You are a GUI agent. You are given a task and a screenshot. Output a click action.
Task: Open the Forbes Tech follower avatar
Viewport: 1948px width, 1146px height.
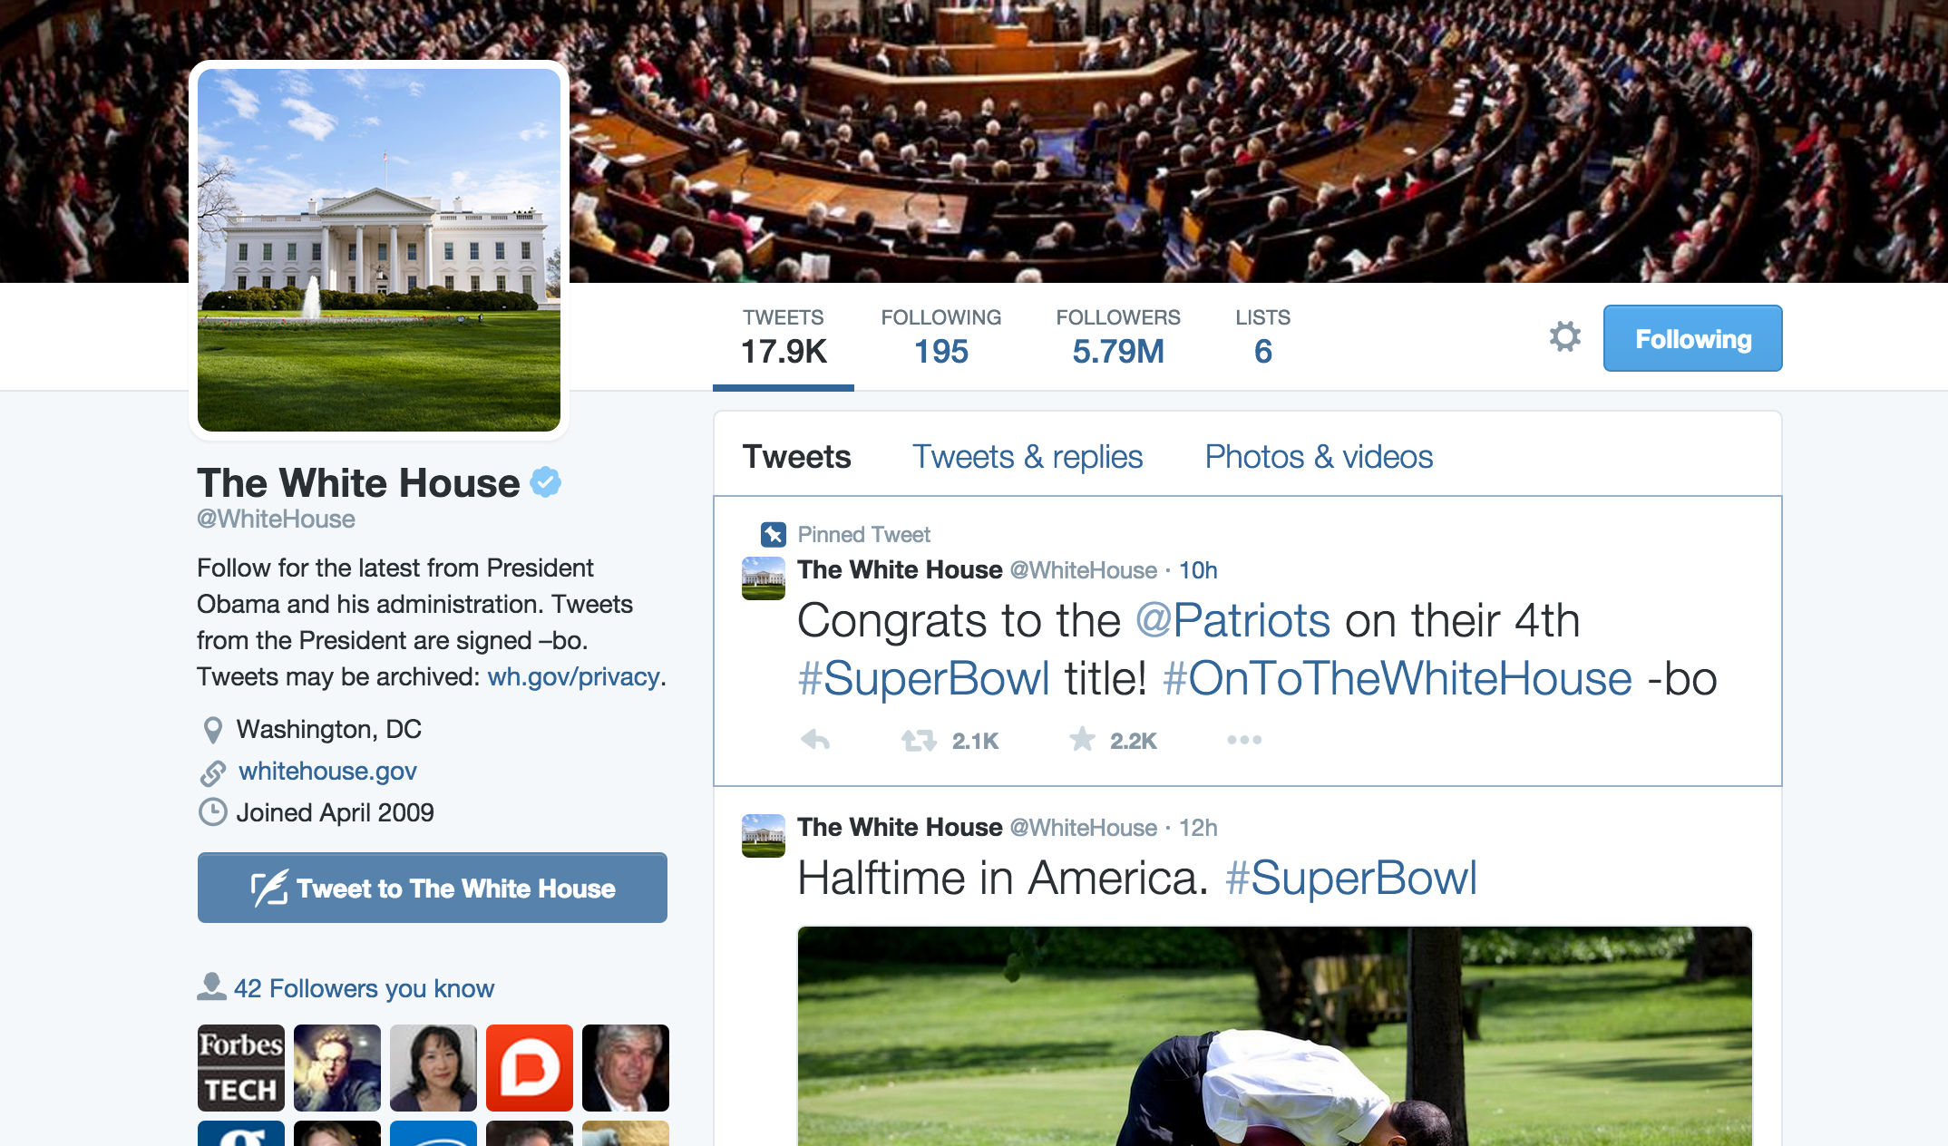(241, 1068)
